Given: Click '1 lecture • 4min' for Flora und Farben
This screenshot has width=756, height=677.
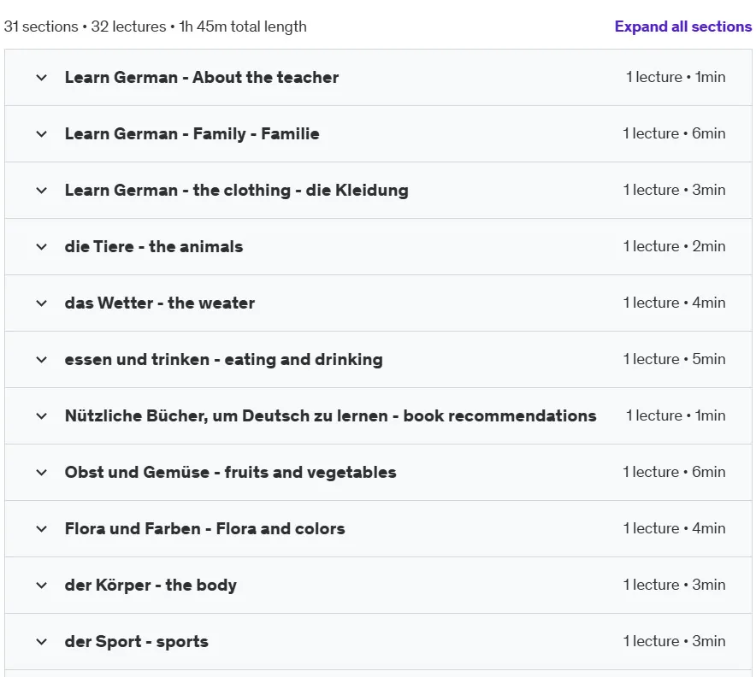Looking at the screenshot, I should [x=674, y=528].
